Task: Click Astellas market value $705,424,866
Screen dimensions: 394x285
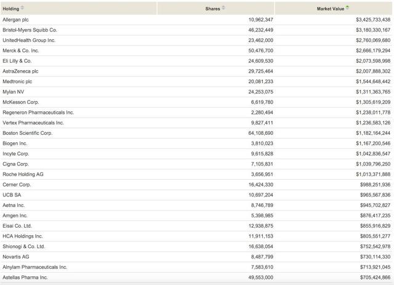Action: 375,277
